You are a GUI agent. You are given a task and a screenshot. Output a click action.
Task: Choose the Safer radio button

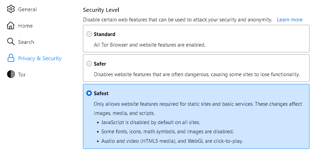click(x=89, y=64)
